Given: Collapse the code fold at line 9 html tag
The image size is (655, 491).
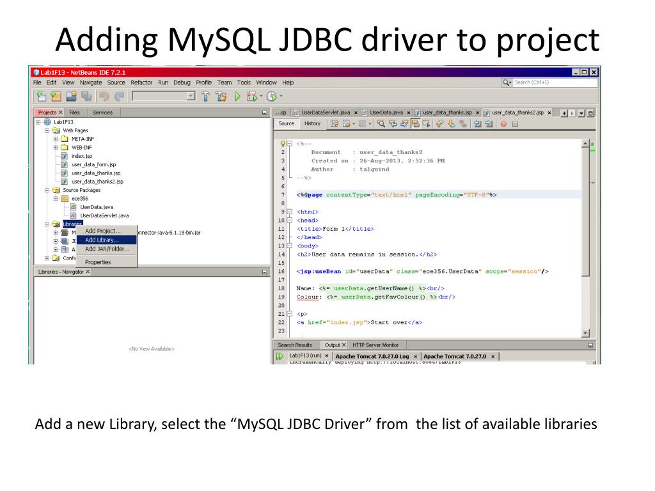Looking at the screenshot, I should [290, 212].
